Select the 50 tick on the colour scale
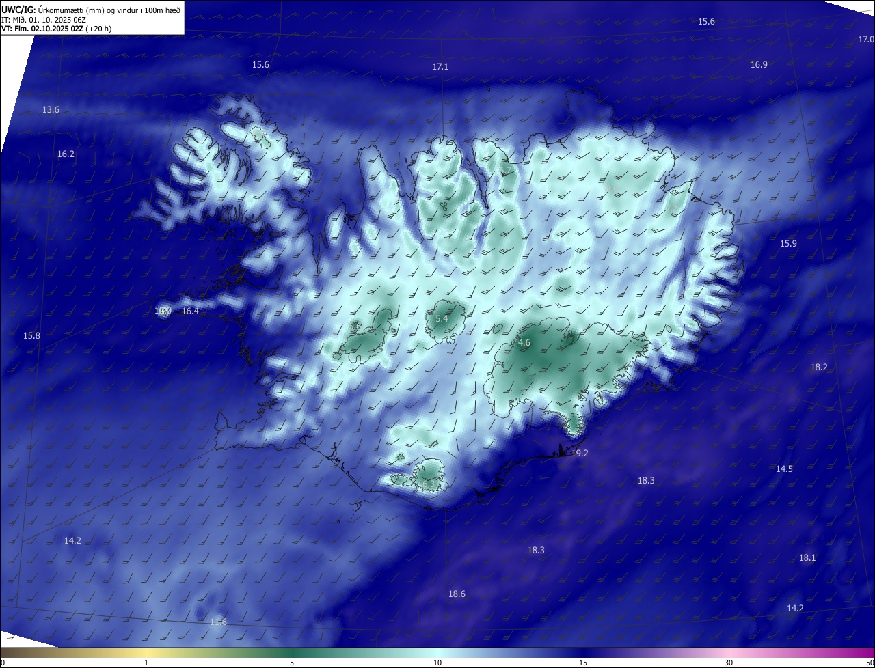 [870, 663]
